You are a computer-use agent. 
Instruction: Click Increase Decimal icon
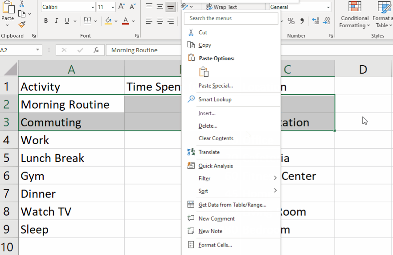(315, 21)
